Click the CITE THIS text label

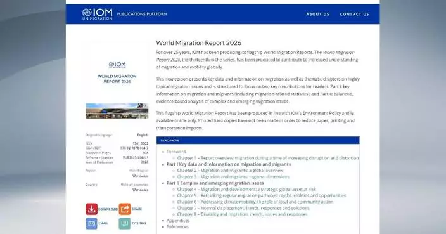pos(139,224)
